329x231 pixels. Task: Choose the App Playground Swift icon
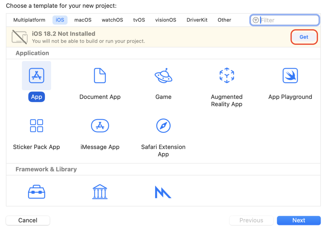(x=290, y=75)
